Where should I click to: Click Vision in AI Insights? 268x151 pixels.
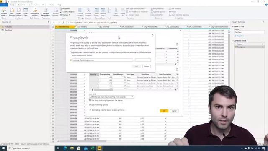coord(172,12)
